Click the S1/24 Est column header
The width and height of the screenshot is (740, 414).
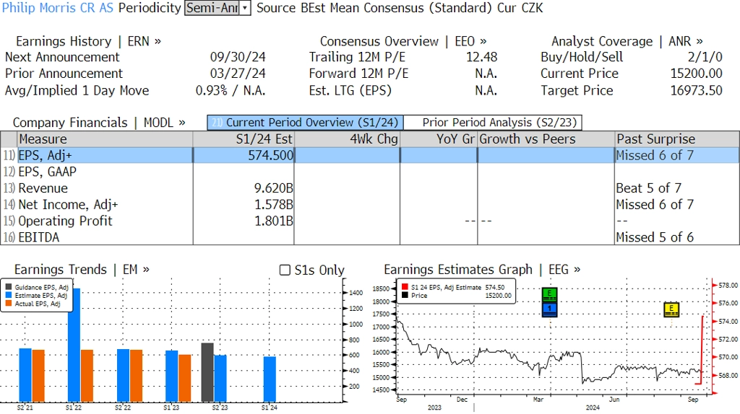pyautogui.click(x=244, y=139)
